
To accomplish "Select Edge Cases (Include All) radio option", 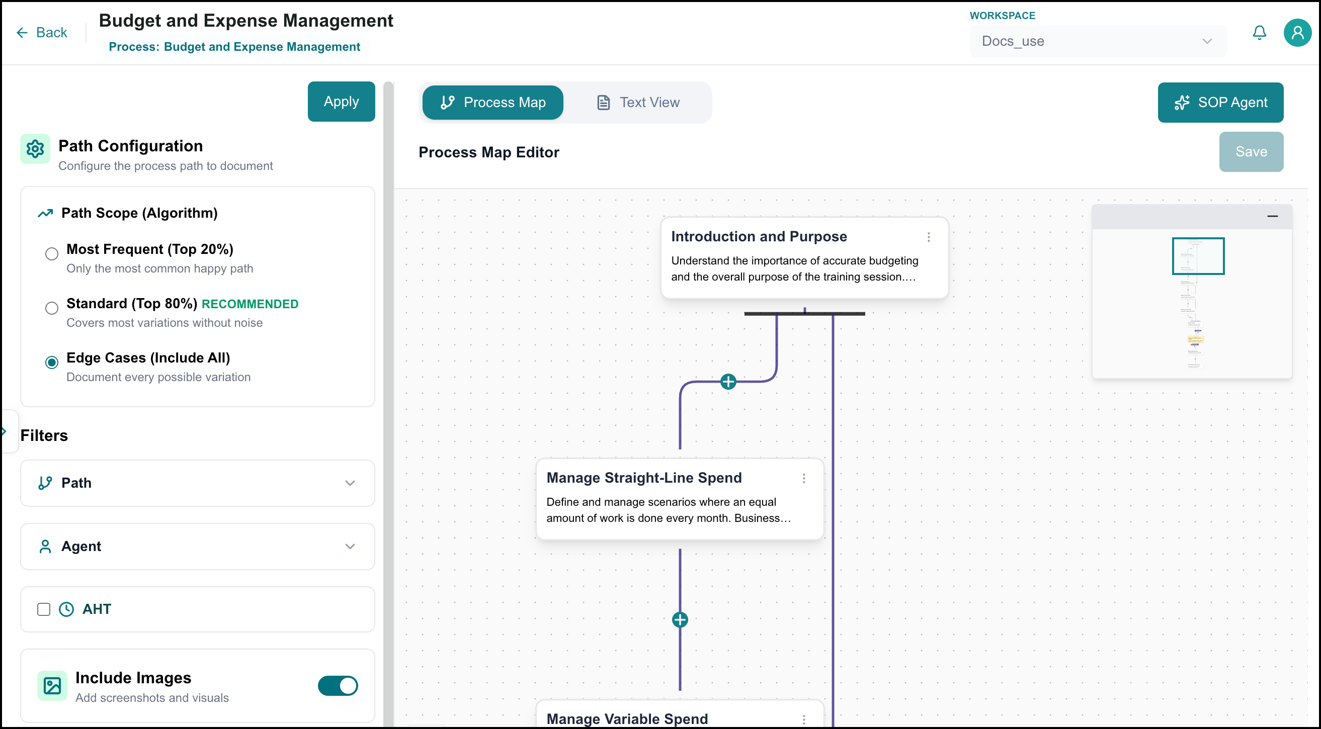I will tap(52, 363).
